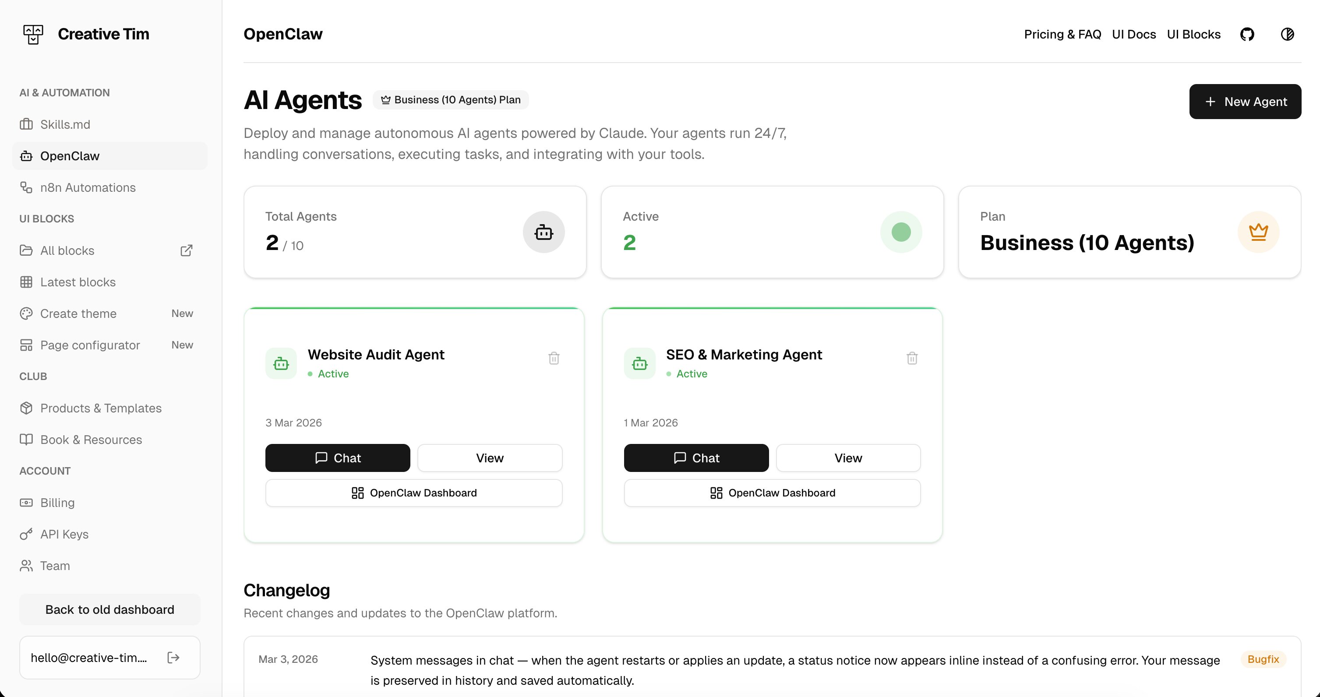The image size is (1320, 697).
Task: Click the crown icon in the plan badge
Action: click(385, 100)
